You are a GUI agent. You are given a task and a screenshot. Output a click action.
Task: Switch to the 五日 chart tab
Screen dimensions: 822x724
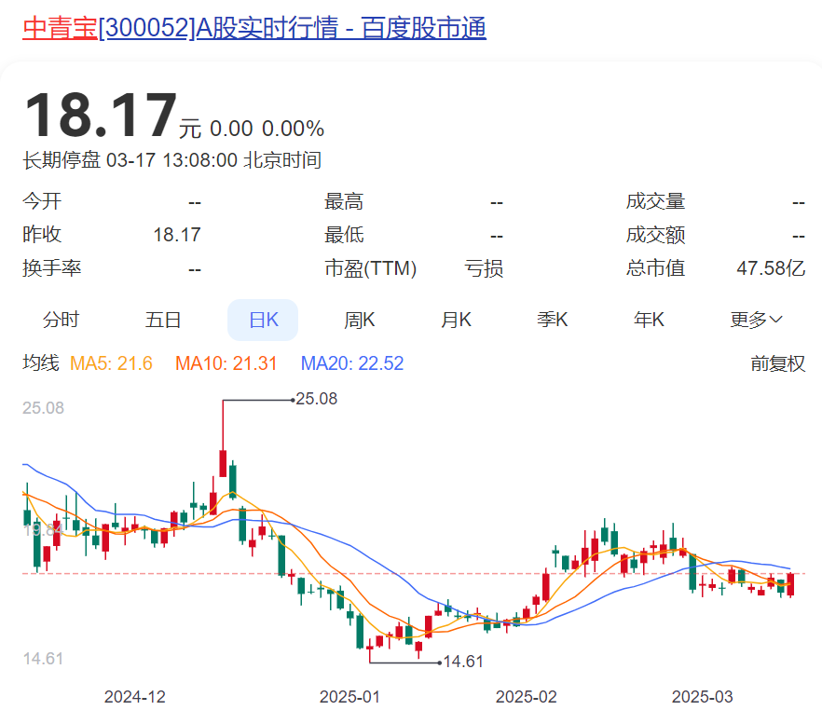click(163, 320)
